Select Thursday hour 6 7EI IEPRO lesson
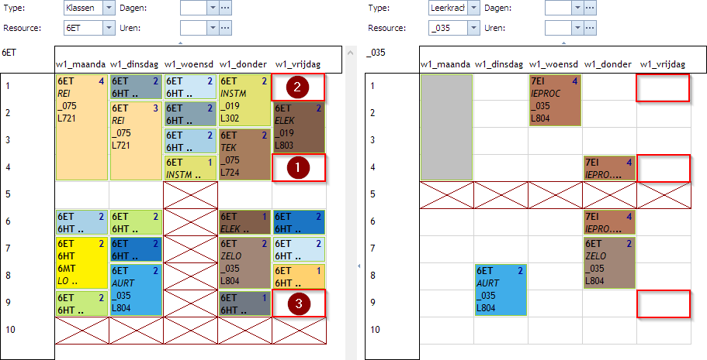 [610, 222]
